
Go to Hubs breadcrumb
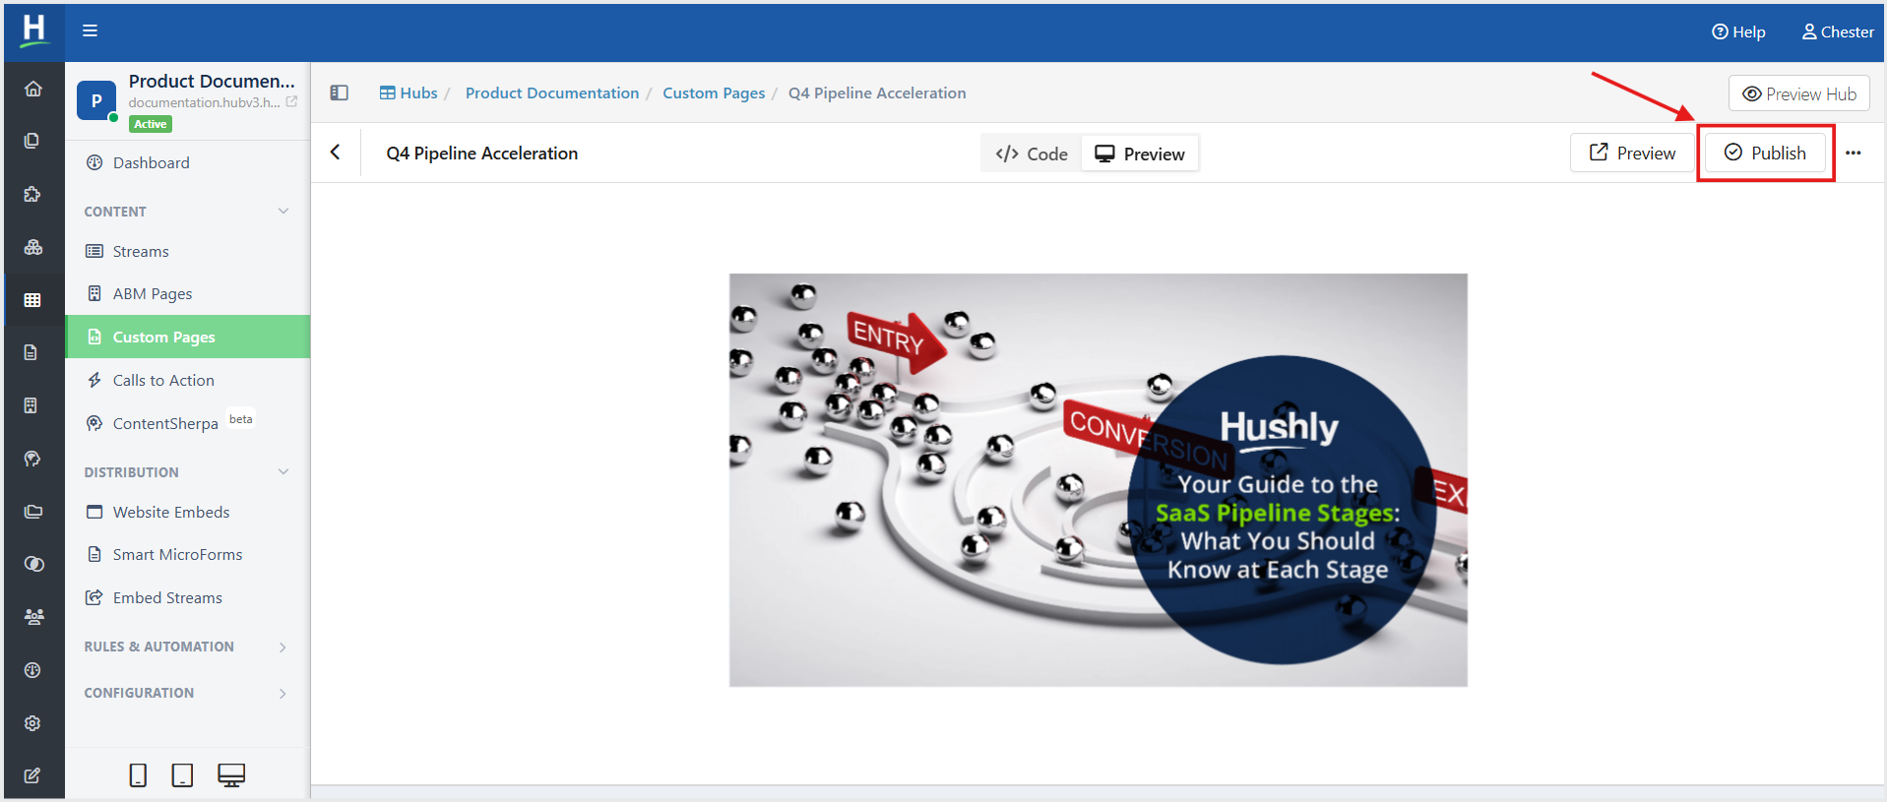pyautogui.click(x=409, y=93)
